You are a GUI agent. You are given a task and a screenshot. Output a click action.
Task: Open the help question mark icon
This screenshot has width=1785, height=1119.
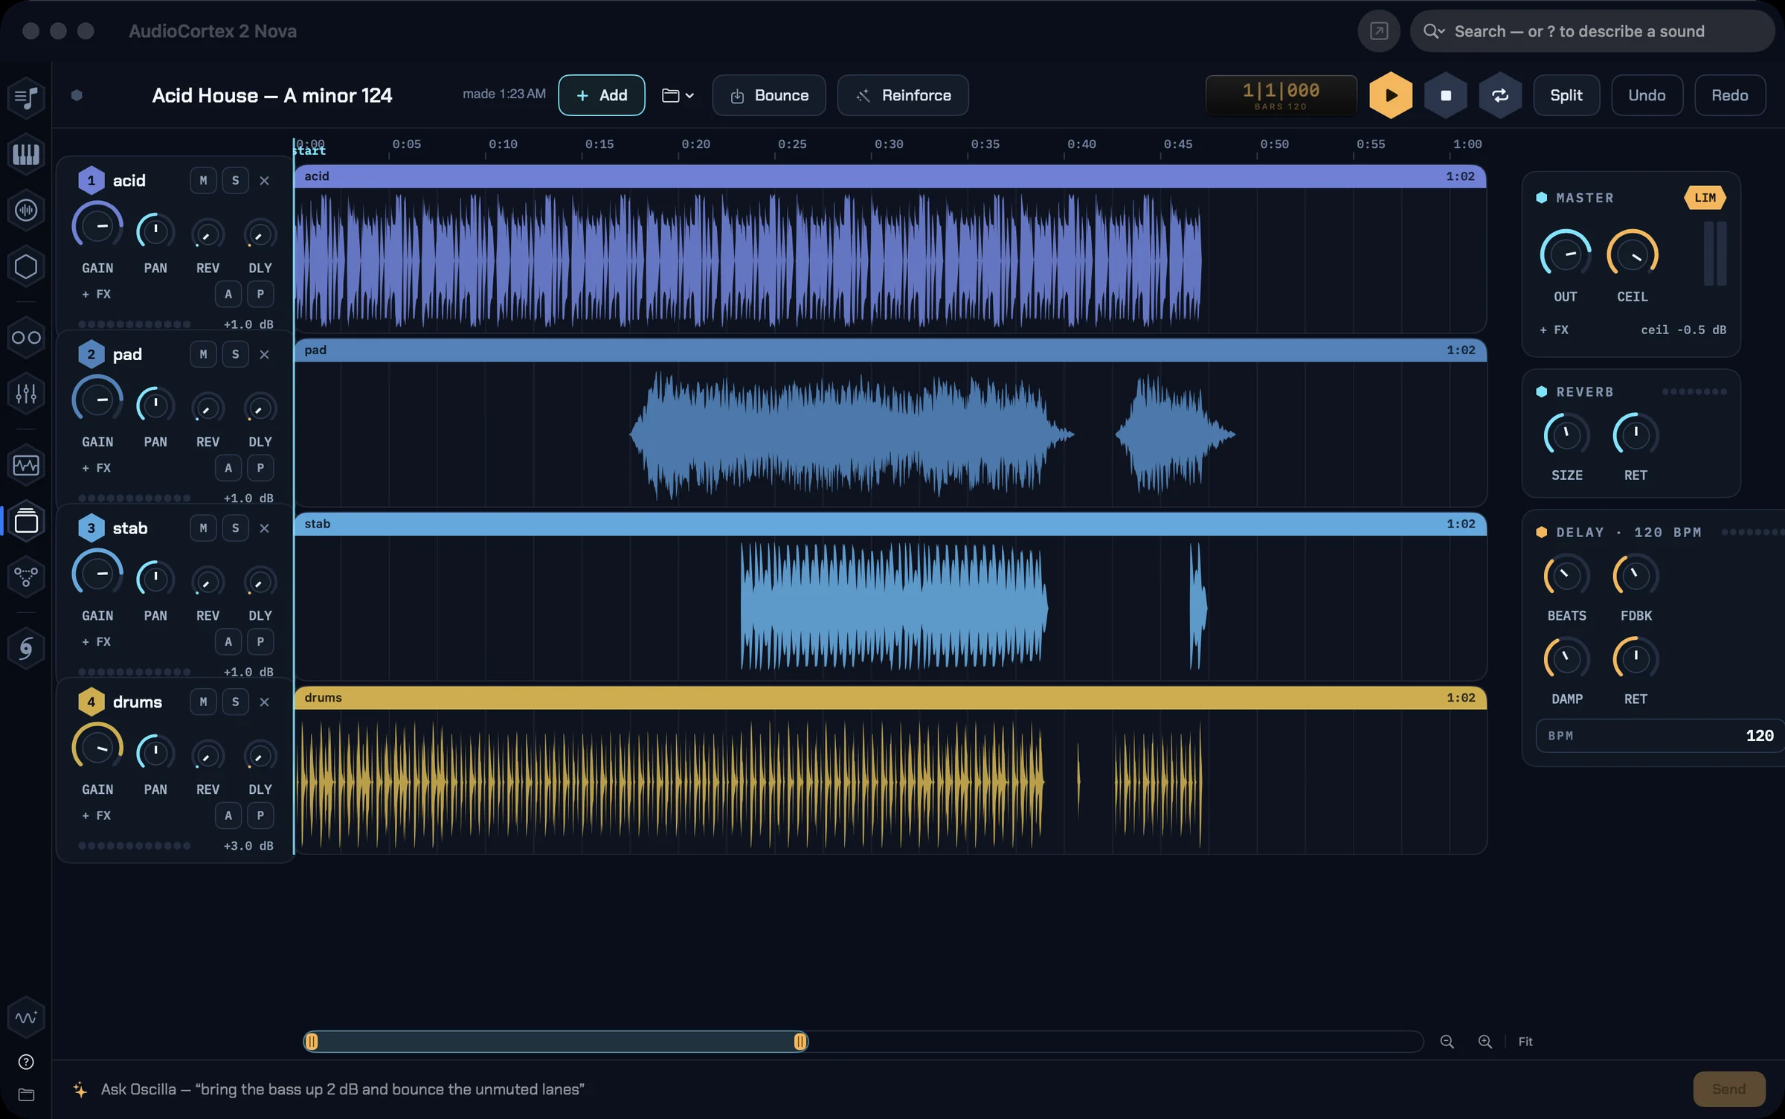[x=26, y=1062]
